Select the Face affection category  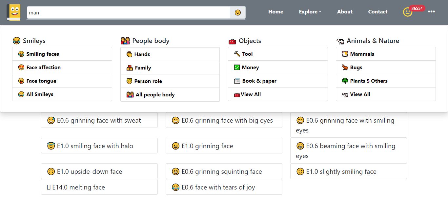point(43,68)
